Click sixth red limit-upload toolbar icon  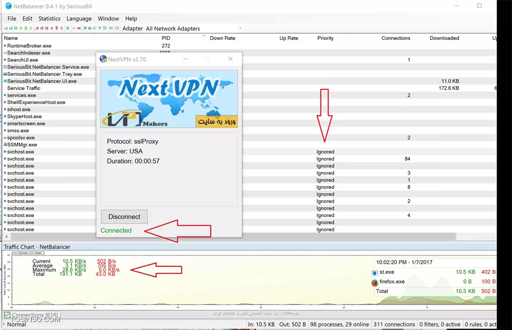click(x=61, y=28)
